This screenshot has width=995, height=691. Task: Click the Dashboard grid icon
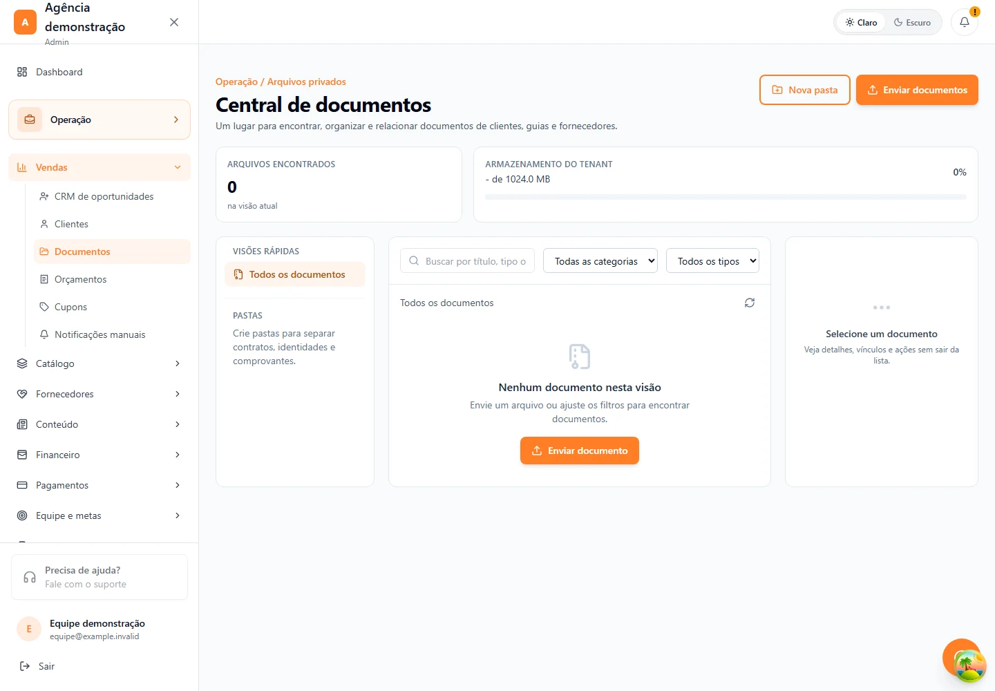[x=22, y=72]
